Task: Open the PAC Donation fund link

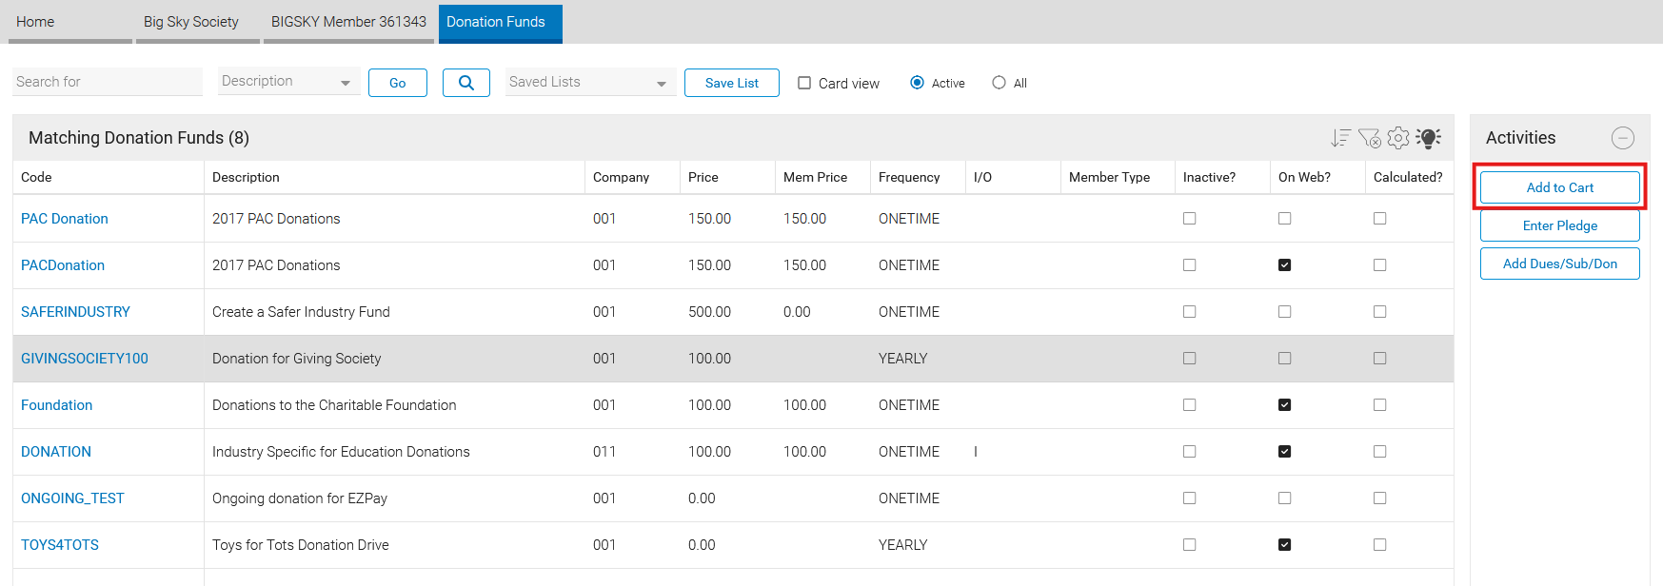Action: point(65,219)
